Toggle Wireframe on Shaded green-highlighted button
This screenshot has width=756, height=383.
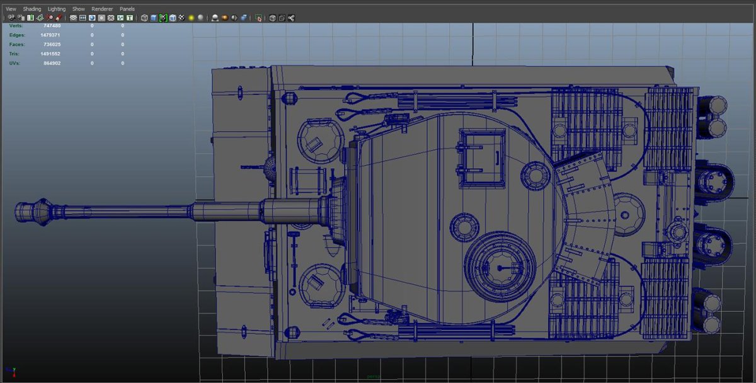(x=163, y=18)
